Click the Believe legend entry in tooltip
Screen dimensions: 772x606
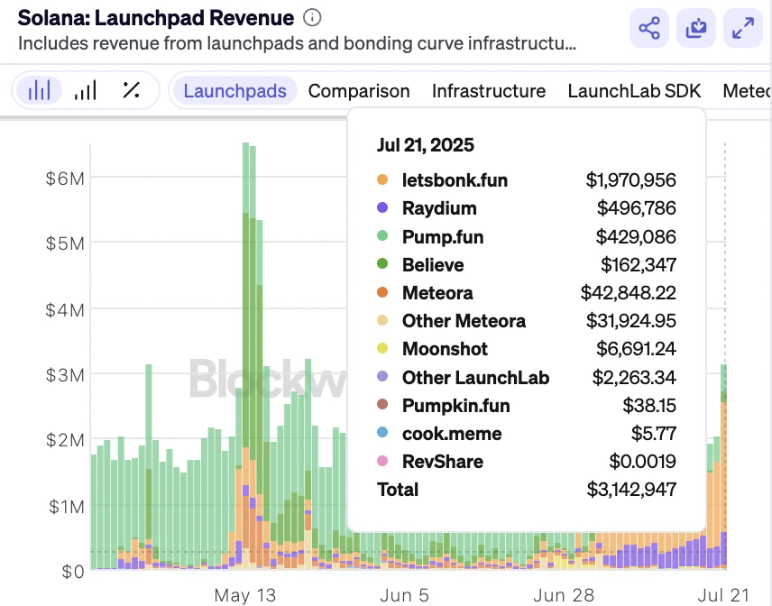point(433,265)
